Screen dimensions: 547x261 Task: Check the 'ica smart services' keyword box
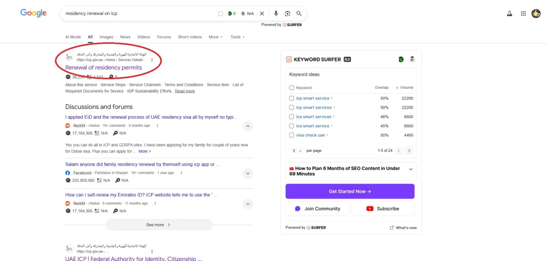pos(292,117)
